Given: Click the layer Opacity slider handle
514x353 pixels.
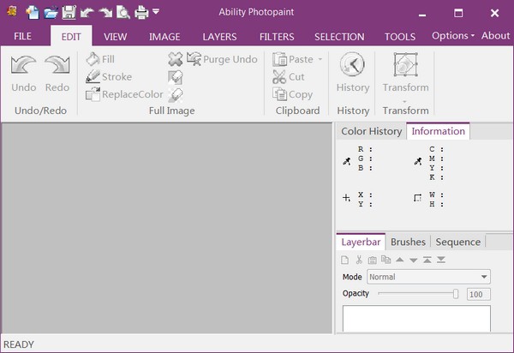Looking at the screenshot, I should coord(456,294).
